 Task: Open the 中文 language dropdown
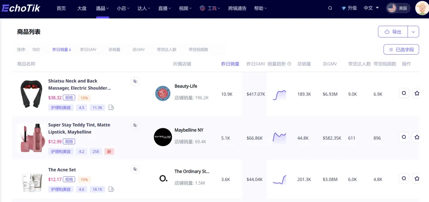point(371,8)
